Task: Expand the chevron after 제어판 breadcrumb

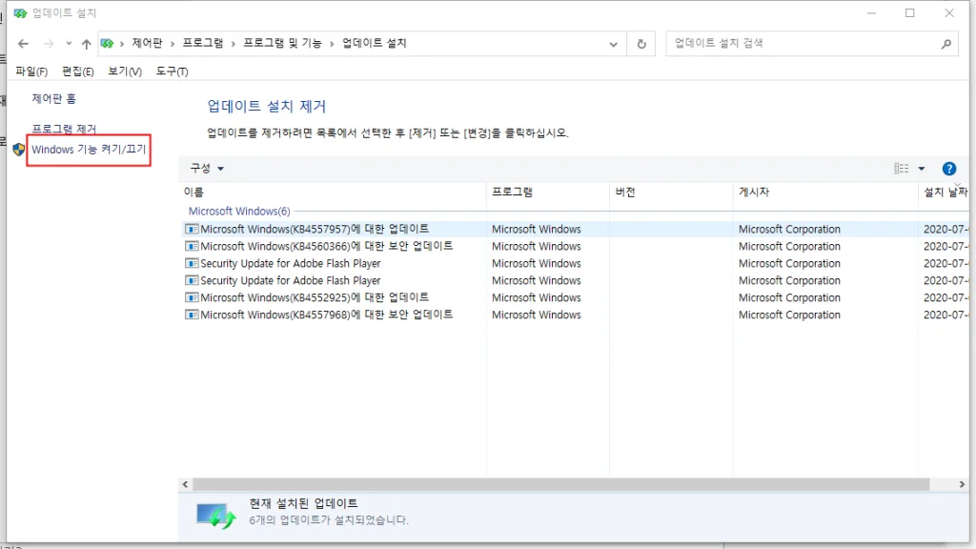Action: pyautogui.click(x=173, y=44)
